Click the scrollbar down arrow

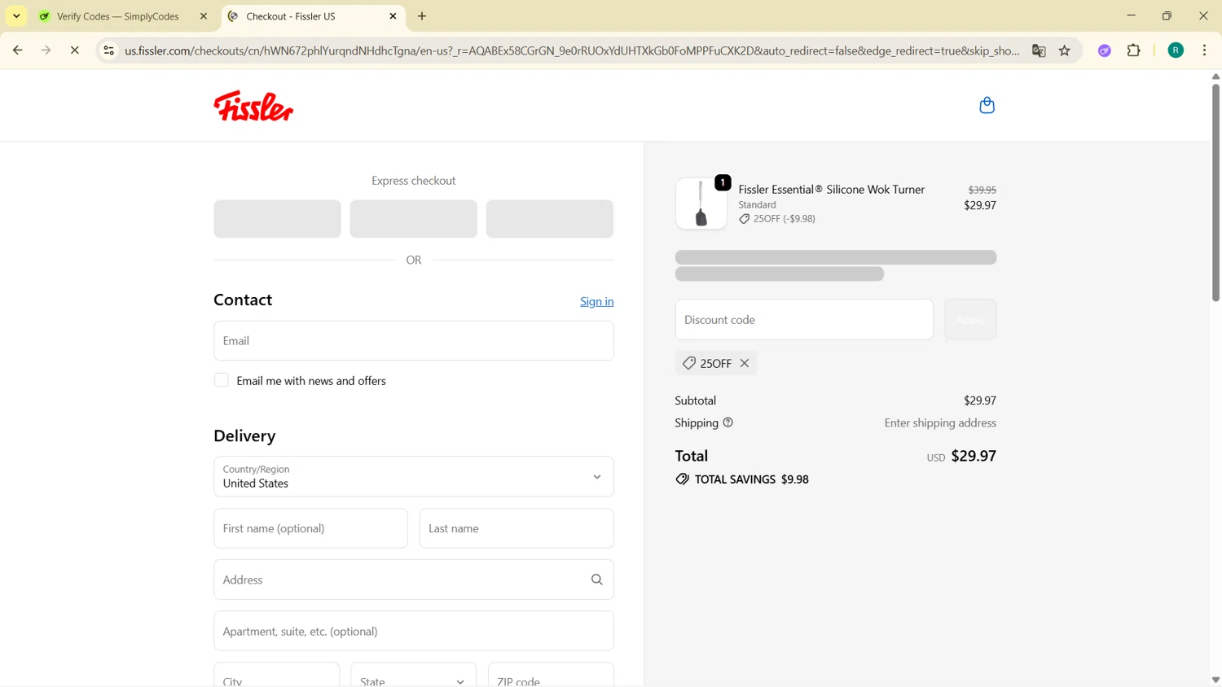click(1215, 680)
